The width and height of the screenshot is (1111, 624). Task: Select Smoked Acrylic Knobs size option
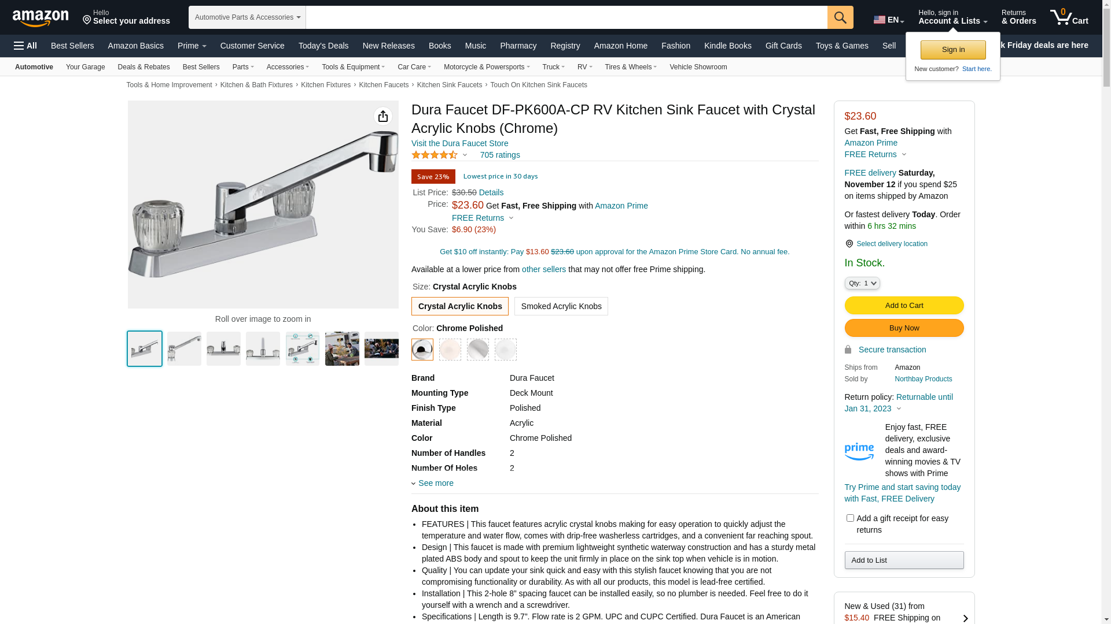tap(561, 306)
